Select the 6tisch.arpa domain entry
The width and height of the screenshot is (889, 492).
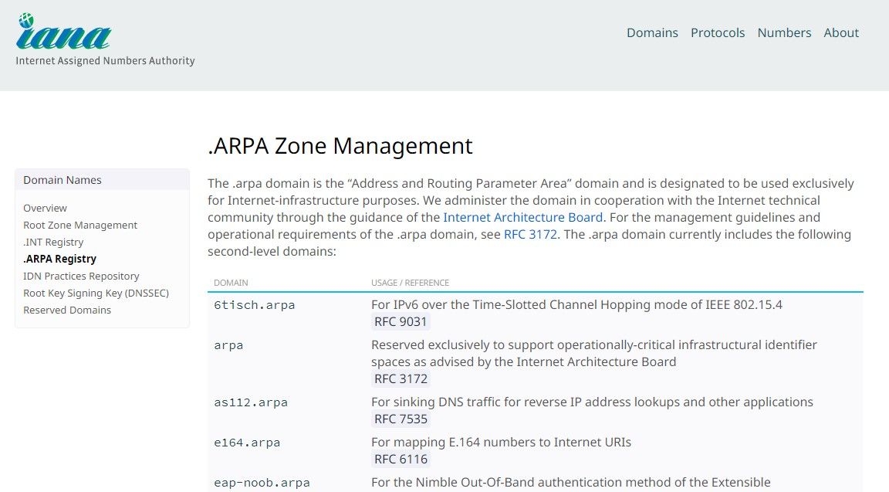tap(254, 305)
